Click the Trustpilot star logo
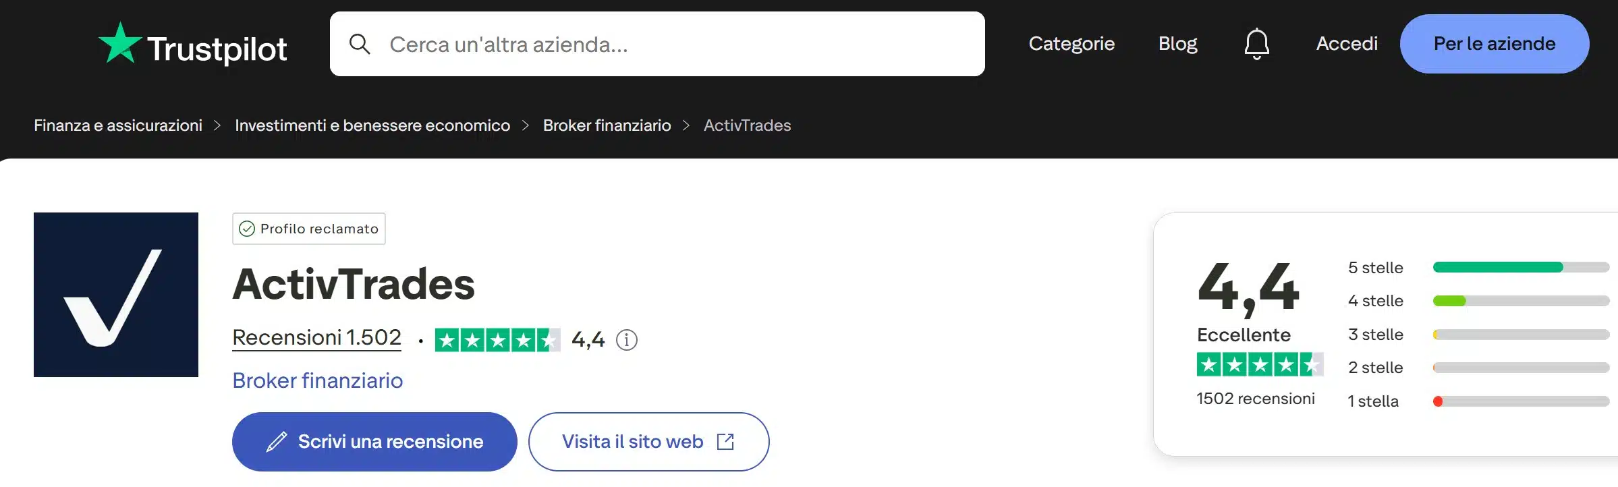This screenshot has width=1618, height=487. click(x=119, y=42)
